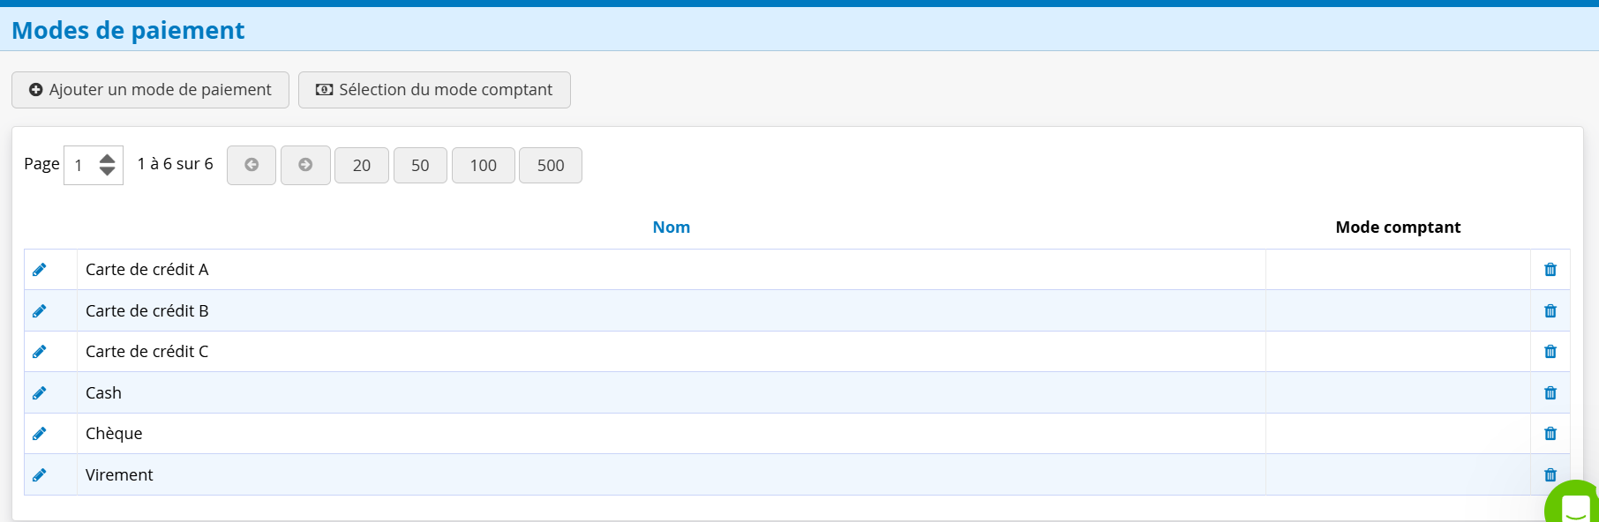The width and height of the screenshot is (1599, 522).
Task: Select the Carte de crédit B name
Action: [x=147, y=311]
